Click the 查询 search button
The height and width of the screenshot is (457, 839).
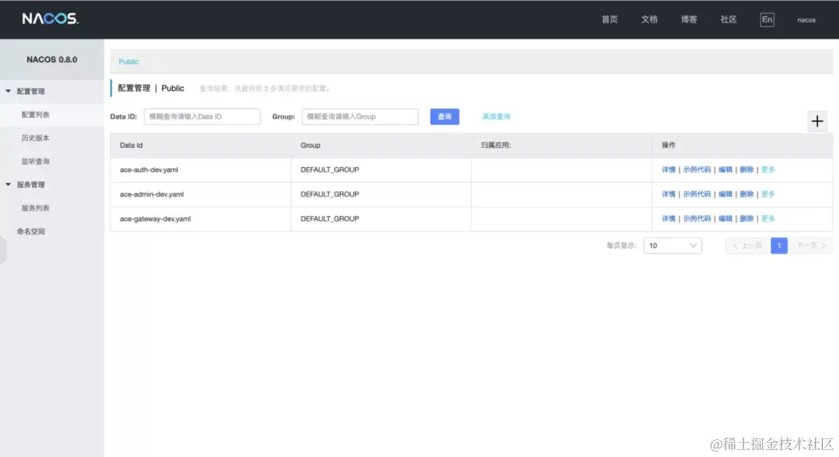pos(444,116)
